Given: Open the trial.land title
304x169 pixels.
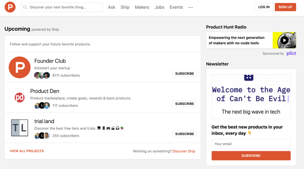Looking at the screenshot, I should click(x=44, y=121).
